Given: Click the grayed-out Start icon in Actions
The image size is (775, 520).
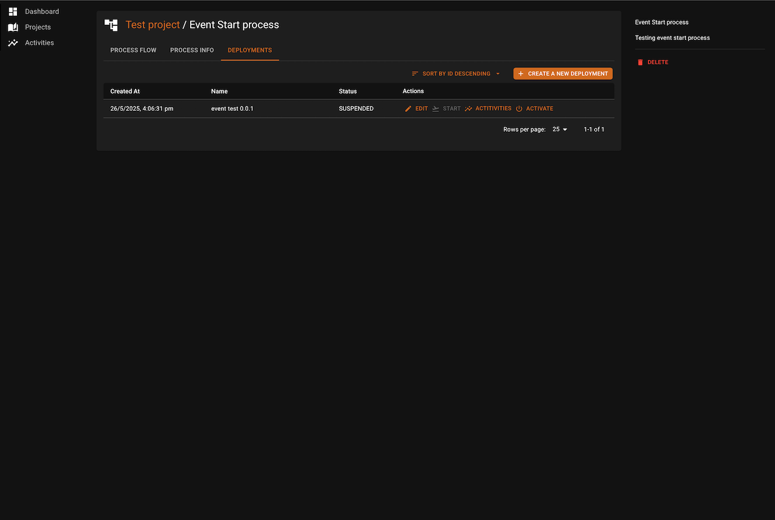Looking at the screenshot, I should pos(435,109).
